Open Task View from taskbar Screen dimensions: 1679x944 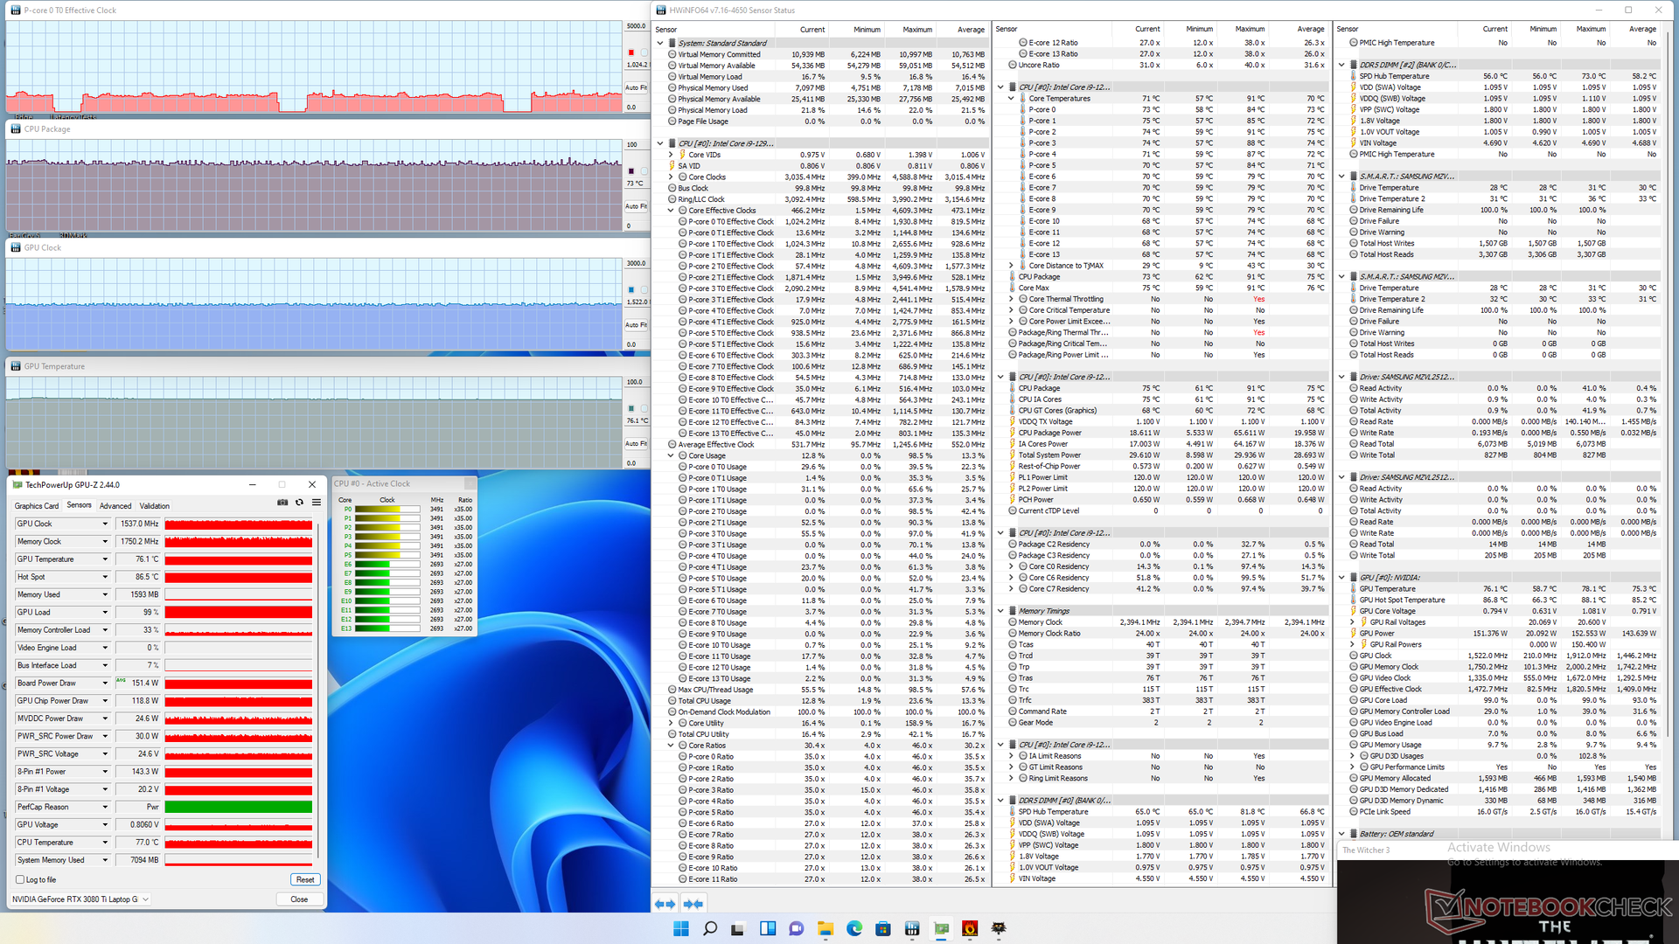coord(739,928)
